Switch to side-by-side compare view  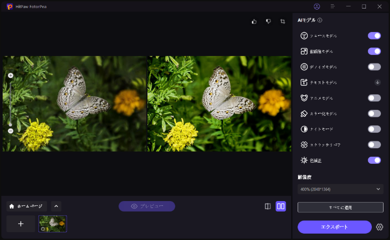coord(280,206)
